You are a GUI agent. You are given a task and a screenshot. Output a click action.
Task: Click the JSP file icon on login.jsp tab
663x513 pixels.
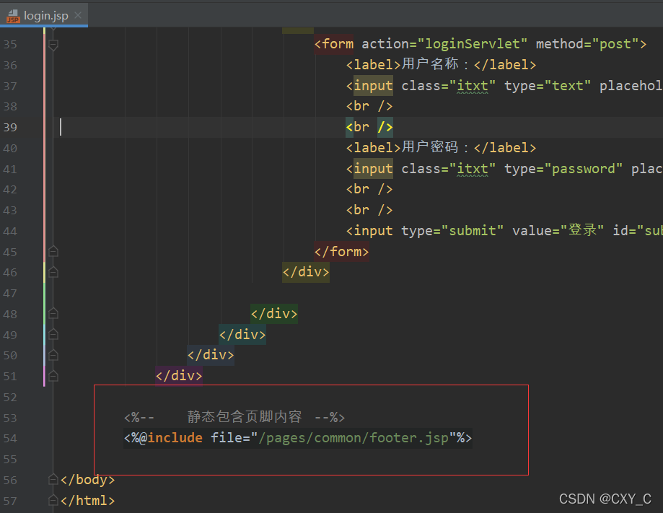tap(13, 16)
